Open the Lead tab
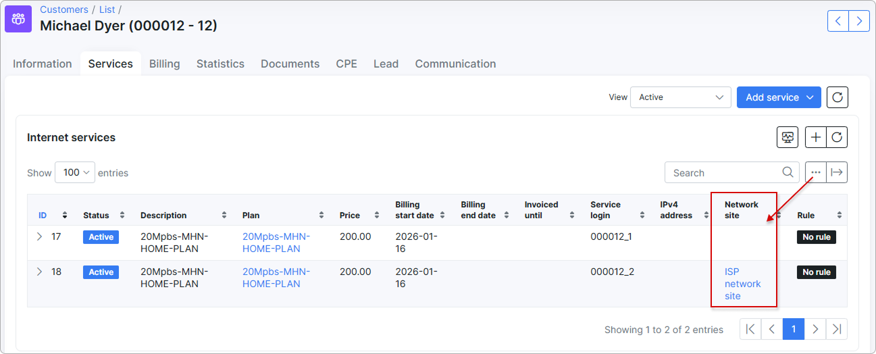 point(386,64)
